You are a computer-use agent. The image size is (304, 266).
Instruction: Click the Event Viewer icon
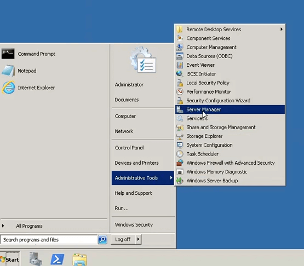pyautogui.click(x=180, y=65)
